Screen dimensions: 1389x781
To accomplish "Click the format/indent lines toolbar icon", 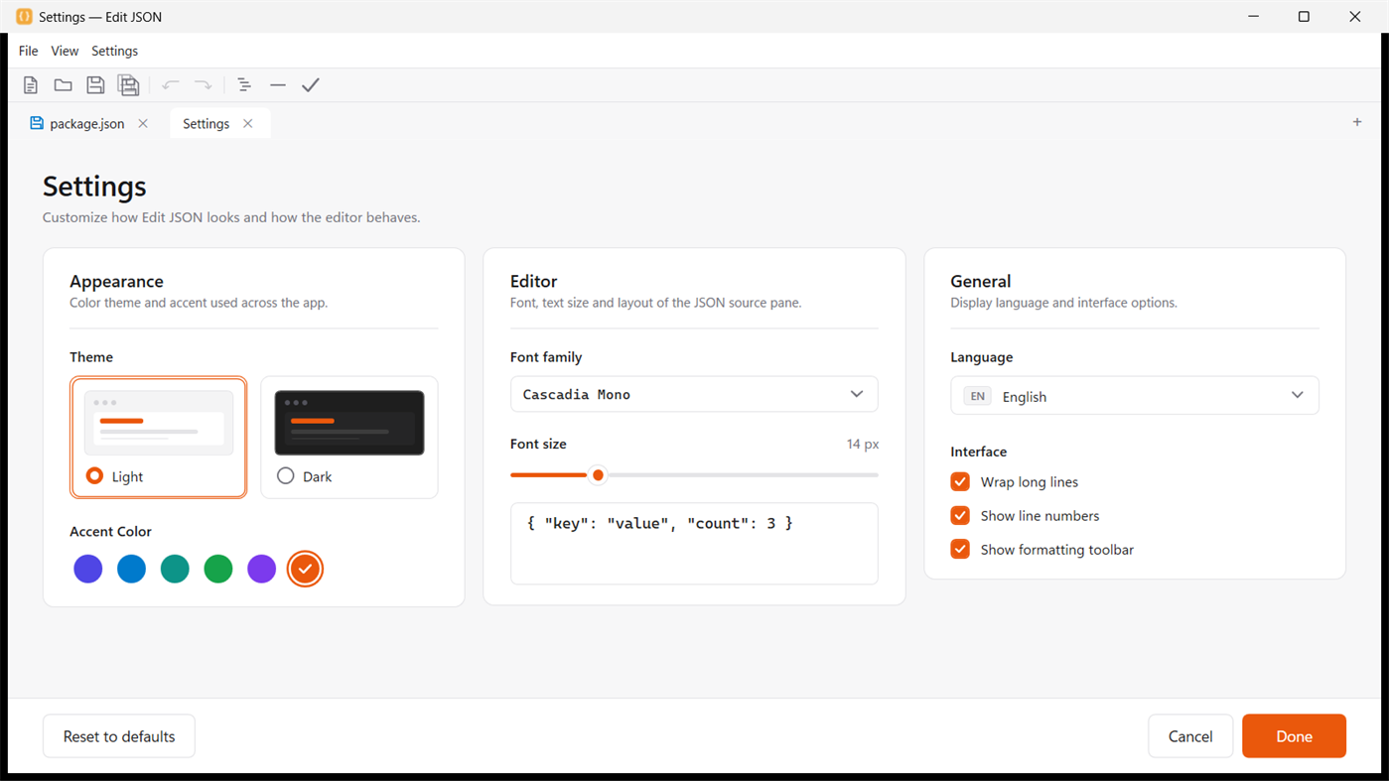I will point(244,85).
